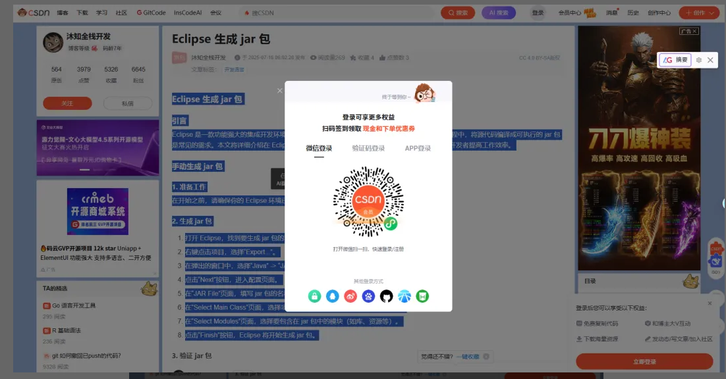Click the crmeb 开源商城系统 ad image
The height and width of the screenshot is (379, 726).
pos(98,211)
